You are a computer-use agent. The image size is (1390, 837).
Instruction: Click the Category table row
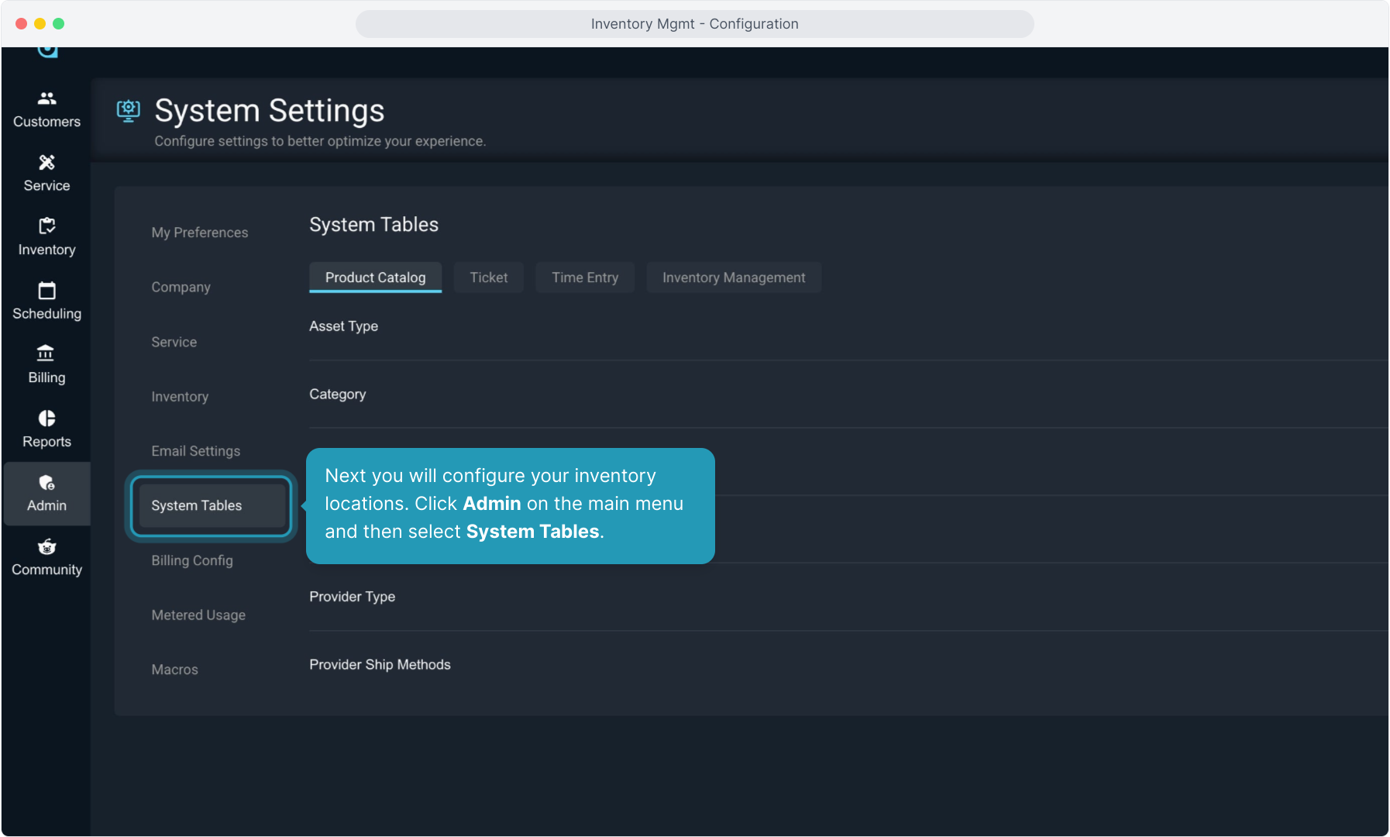[338, 394]
